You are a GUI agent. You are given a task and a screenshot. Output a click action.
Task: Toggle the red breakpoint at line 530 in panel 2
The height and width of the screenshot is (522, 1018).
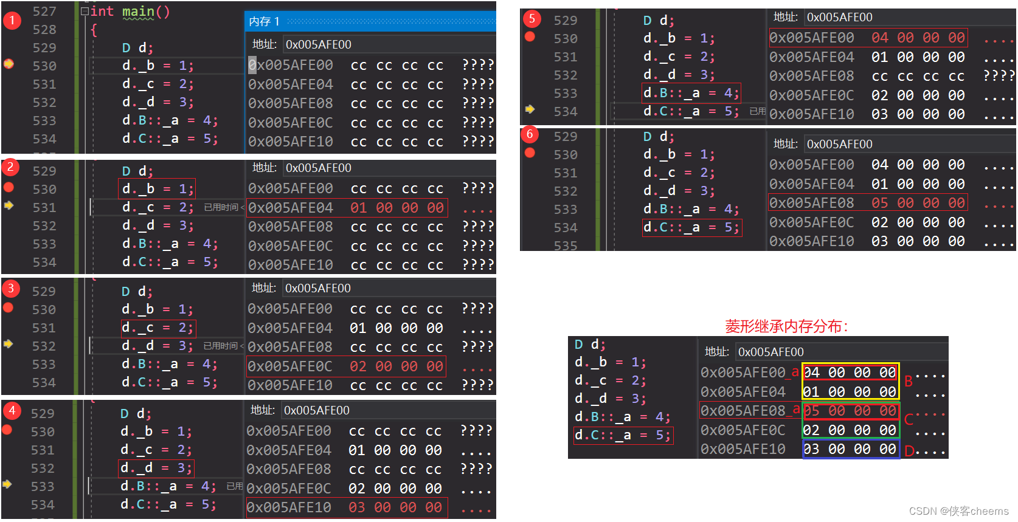tap(9, 187)
